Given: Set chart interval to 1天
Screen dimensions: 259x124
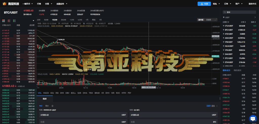Looking at the screenshot, I should click(x=87, y=20).
